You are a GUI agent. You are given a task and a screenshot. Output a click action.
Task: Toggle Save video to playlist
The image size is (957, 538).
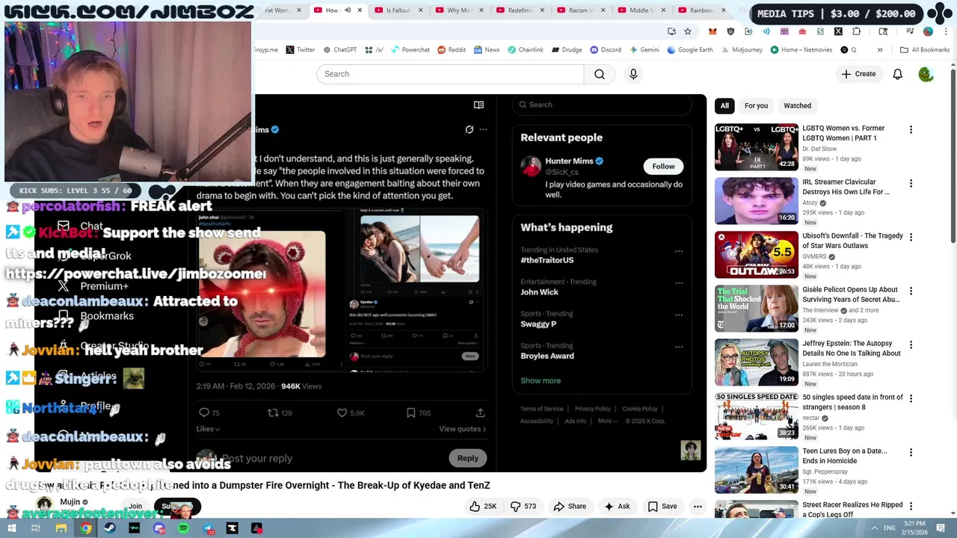click(x=662, y=506)
